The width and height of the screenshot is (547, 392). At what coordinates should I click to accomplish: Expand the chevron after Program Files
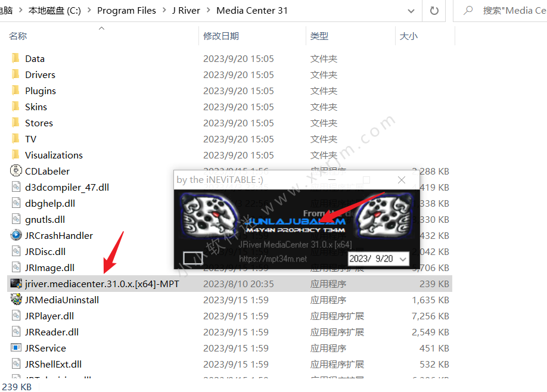click(164, 11)
